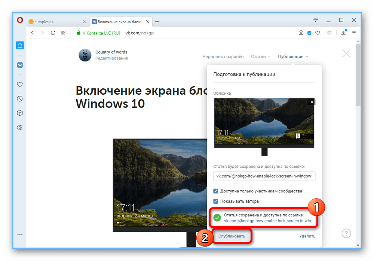Open a new tab with the plus button
Viewport: 374px width, 261px height.
tap(157, 21)
